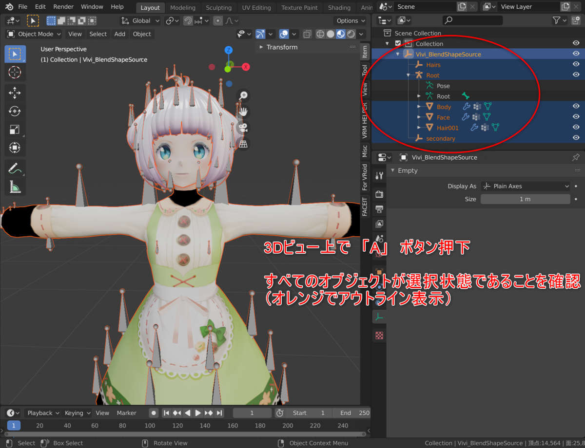Open the Texture properties tab icon

point(379,335)
